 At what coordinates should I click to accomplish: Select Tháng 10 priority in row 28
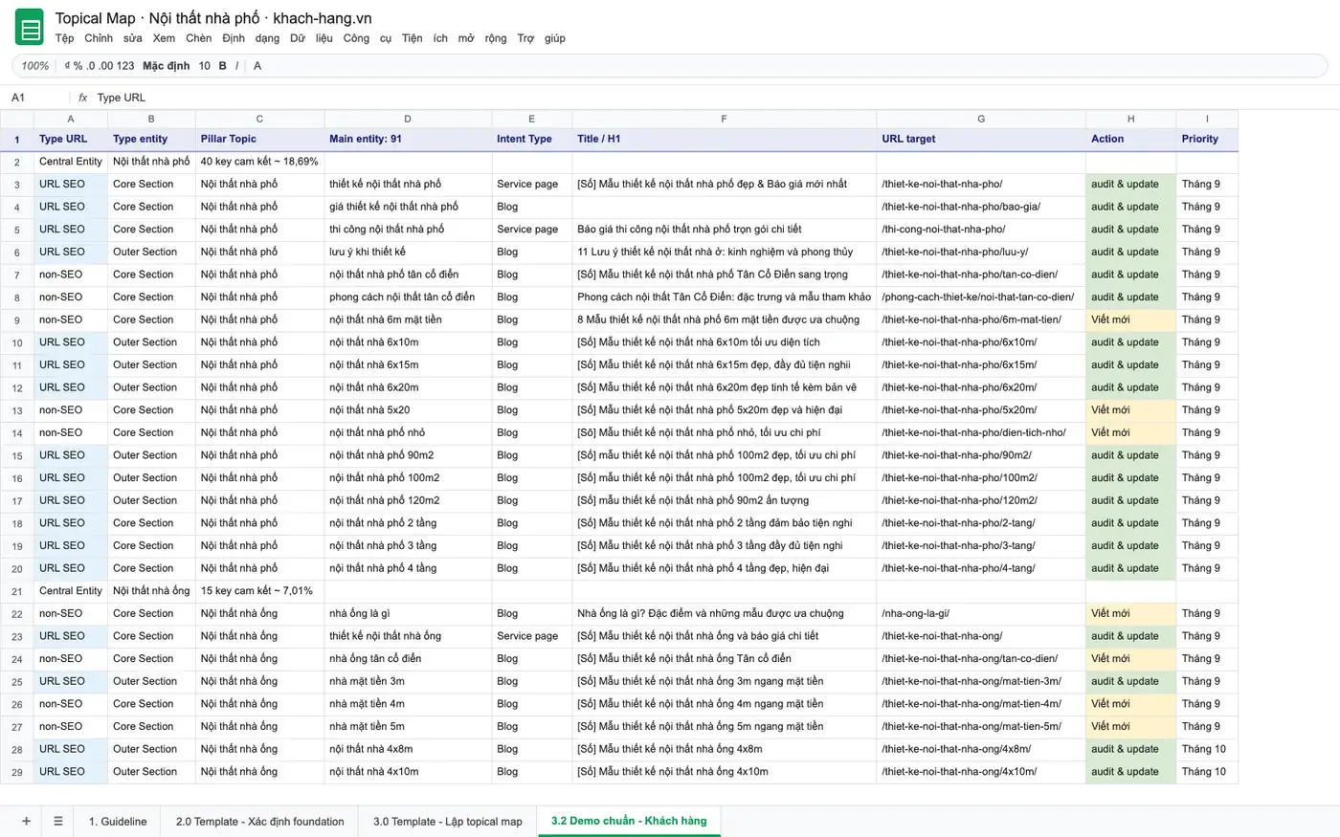(1207, 749)
